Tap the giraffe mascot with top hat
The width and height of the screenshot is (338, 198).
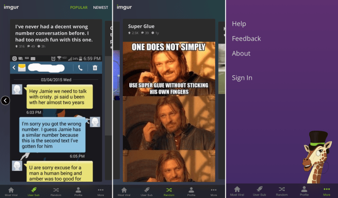[x=317, y=157]
